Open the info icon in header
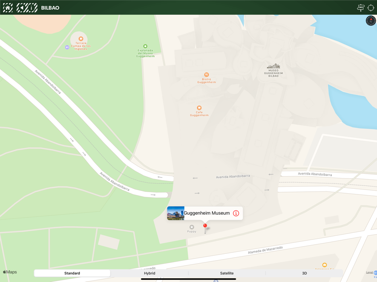The width and height of the screenshot is (377, 282). point(32,8)
